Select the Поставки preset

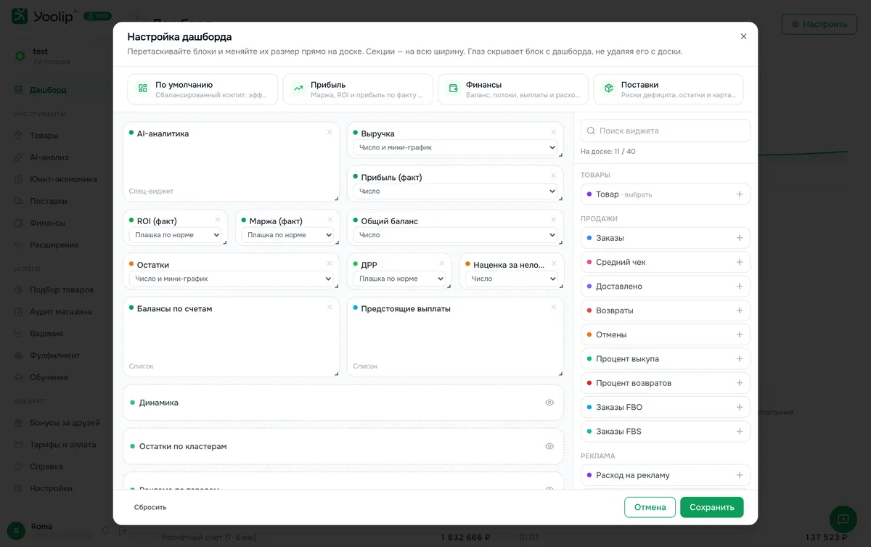click(668, 89)
